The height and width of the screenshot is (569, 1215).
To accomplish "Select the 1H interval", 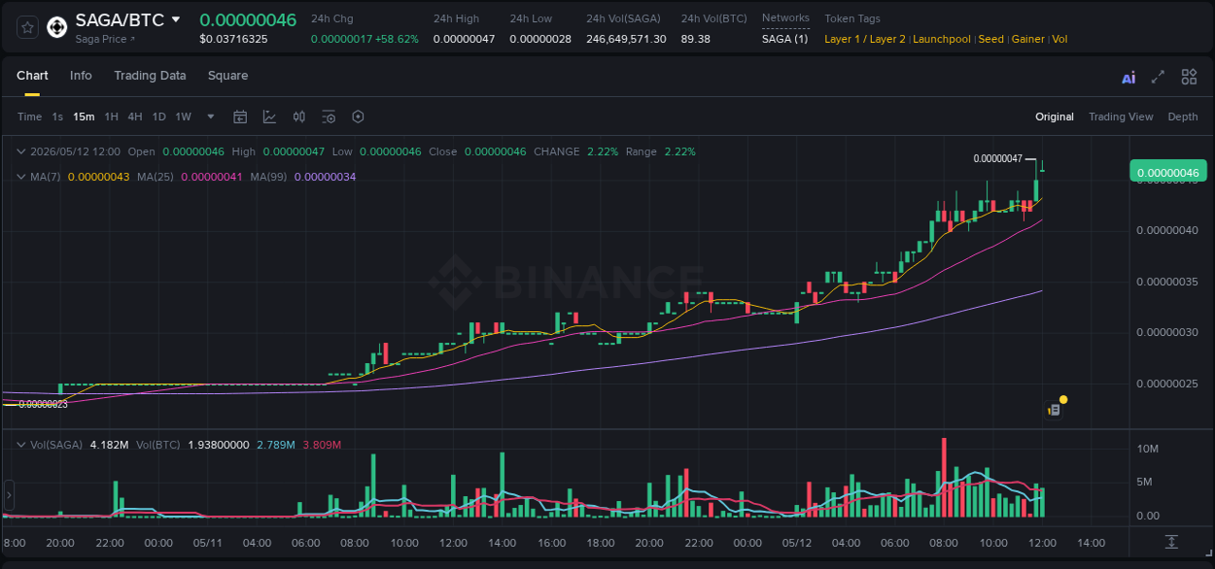I will click(x=111, y=117).
